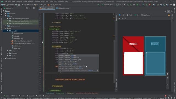
Task: Click the user avatar icon top right
Action: tap(174, 5)
